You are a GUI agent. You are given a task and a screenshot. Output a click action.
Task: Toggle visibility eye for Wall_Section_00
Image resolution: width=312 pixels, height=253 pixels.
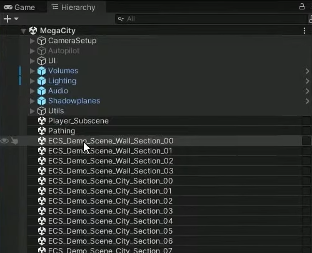point(4,141)
